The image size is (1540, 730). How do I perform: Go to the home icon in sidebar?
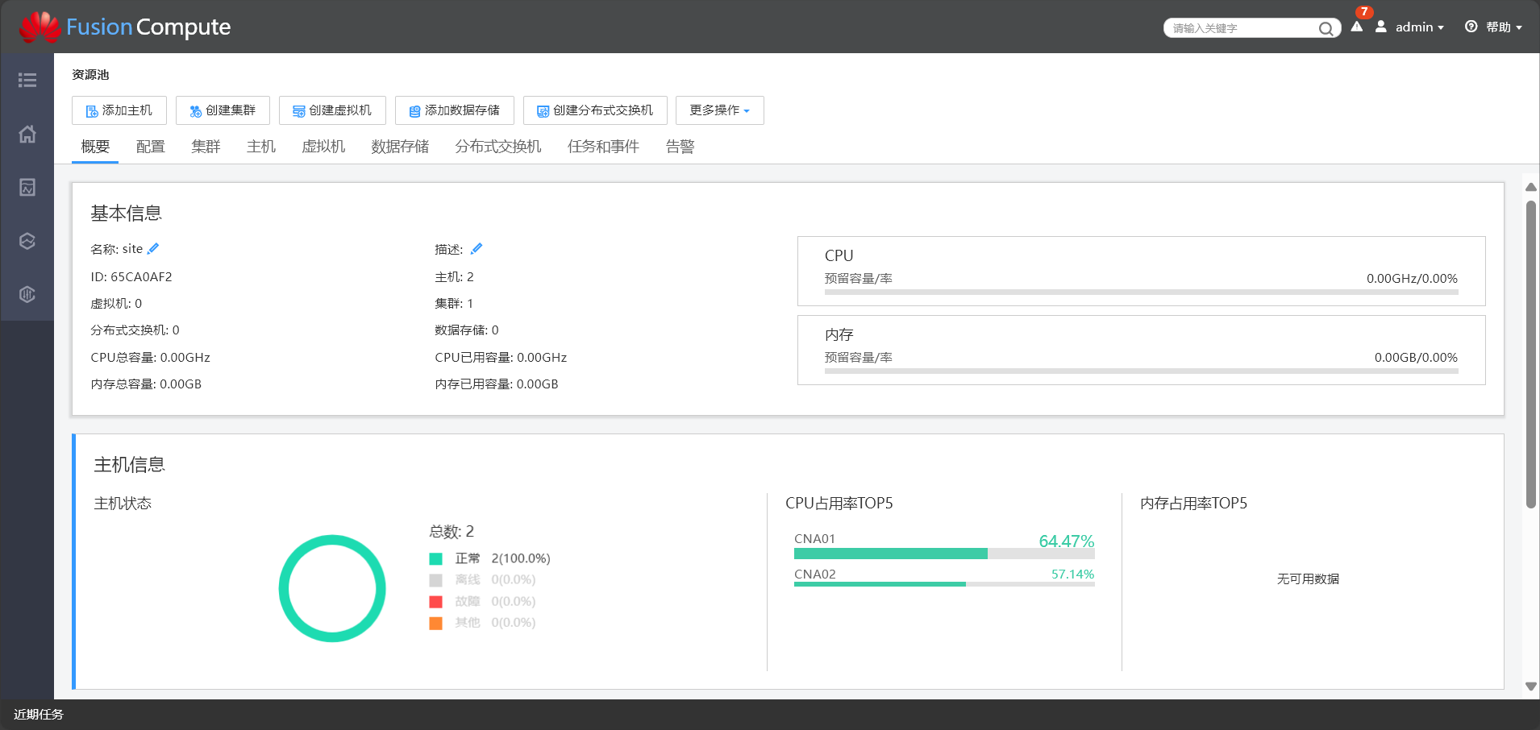point(27,134)
